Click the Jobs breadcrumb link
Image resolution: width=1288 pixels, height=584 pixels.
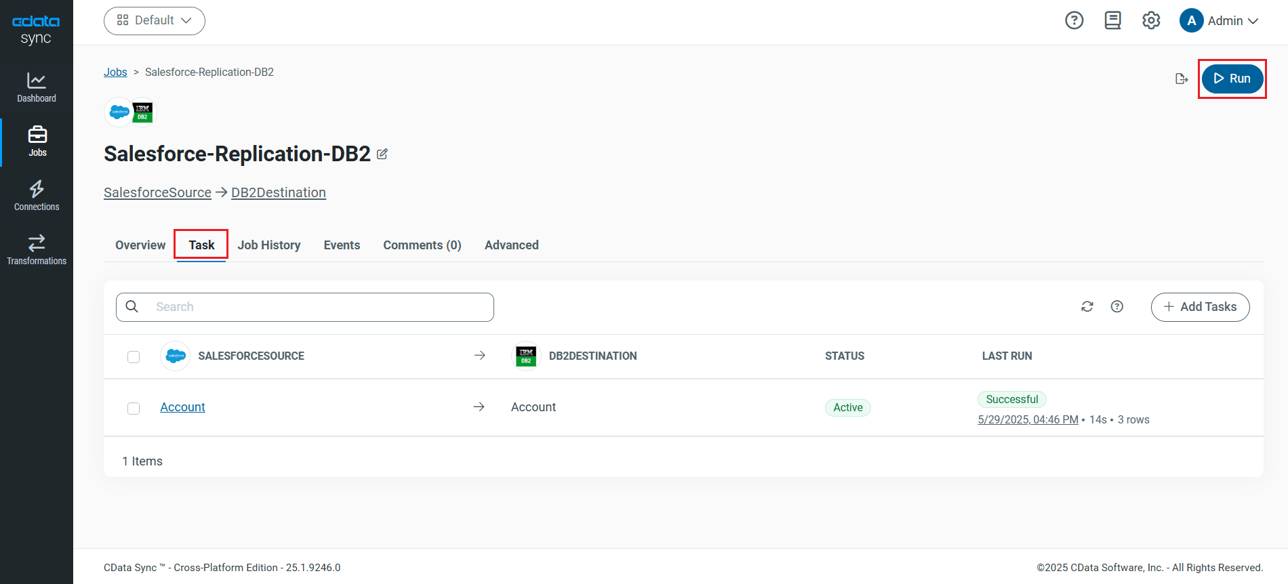[x=115, y=72]
